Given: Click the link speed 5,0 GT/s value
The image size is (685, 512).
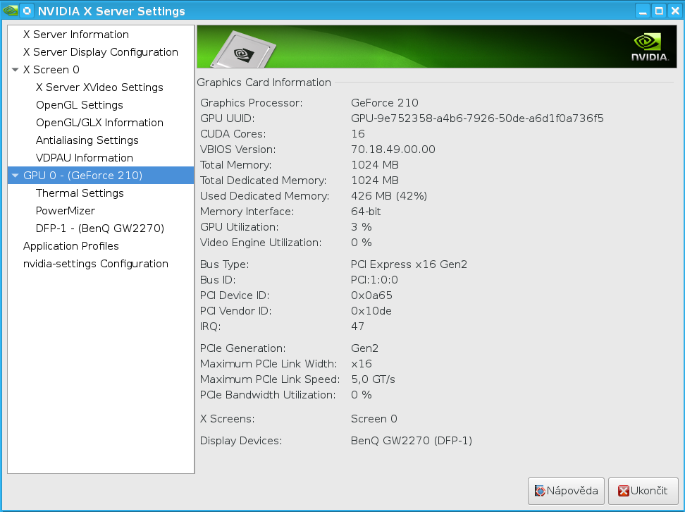Looking at the screenshot, I should click(373, 379).
